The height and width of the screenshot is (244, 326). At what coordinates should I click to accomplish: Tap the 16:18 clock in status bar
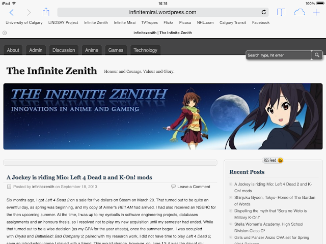point(163,4)
